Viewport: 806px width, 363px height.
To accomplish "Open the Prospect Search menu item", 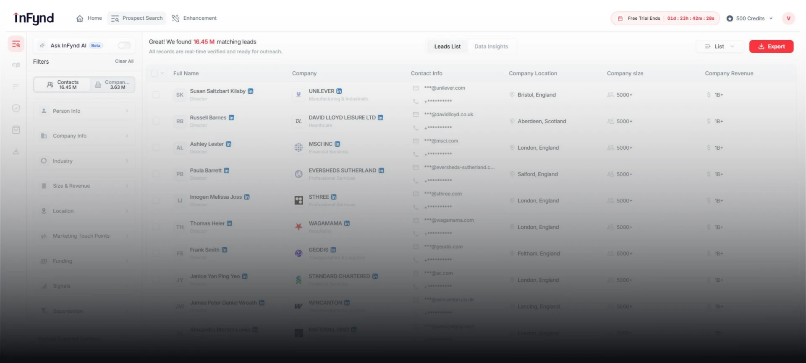I will point(137,18).
